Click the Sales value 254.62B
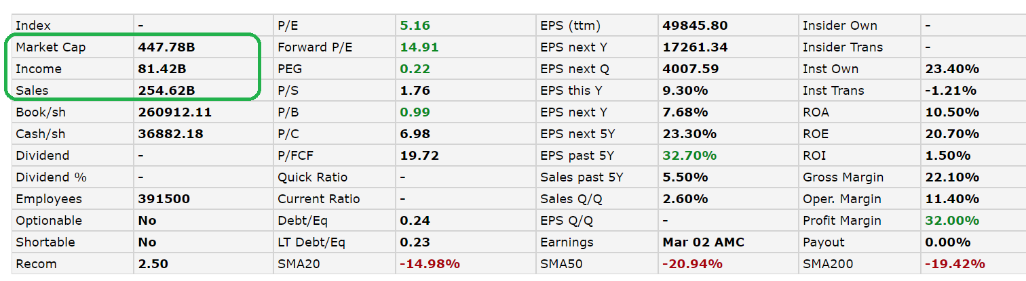Viewport: 1026px width, 281px height. pyautogui.click(x=166, y=91)
